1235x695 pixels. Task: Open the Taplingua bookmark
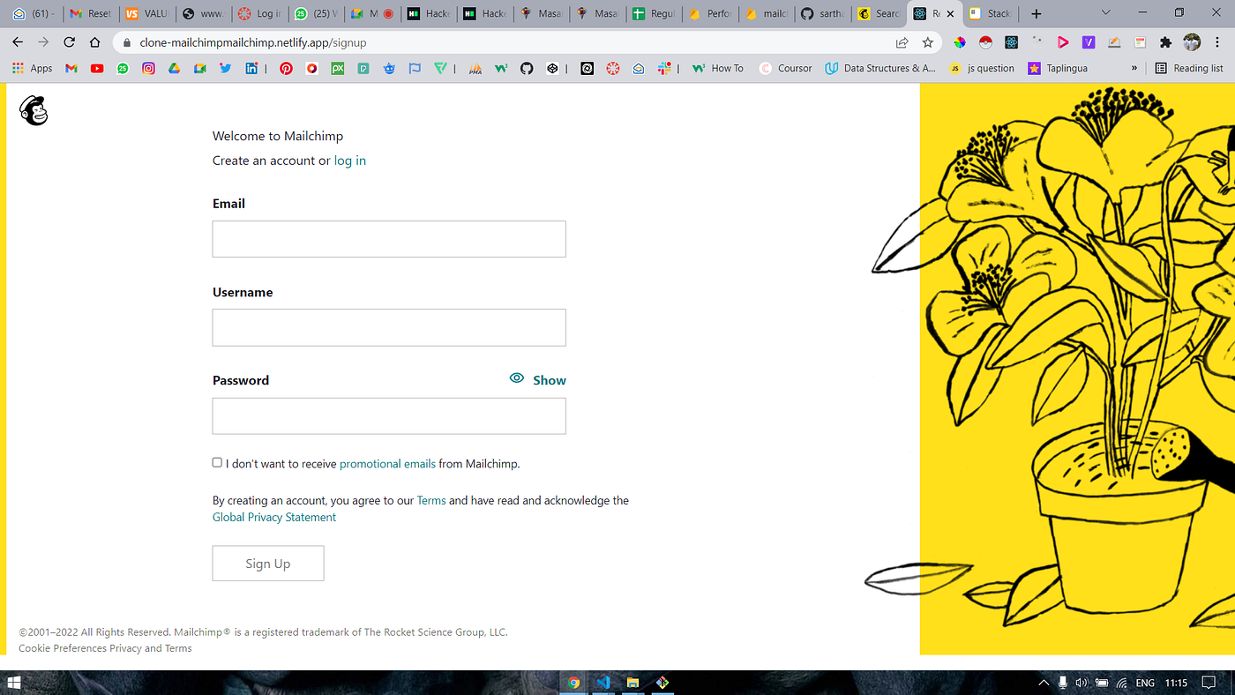click(1058, 68)
